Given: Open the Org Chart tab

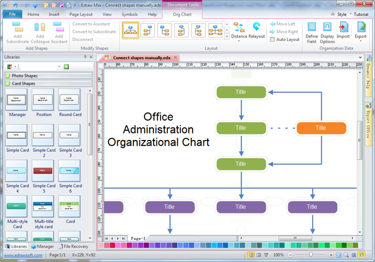Looking at the screenshot, I should coord(182,14).
